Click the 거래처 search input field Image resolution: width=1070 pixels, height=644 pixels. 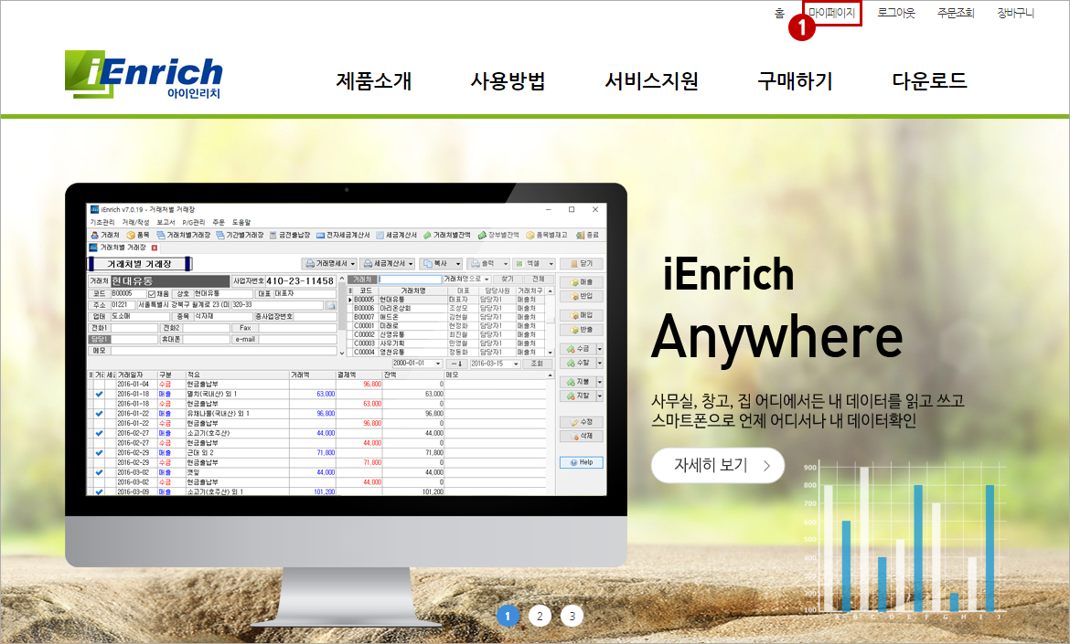pos(410,280)
